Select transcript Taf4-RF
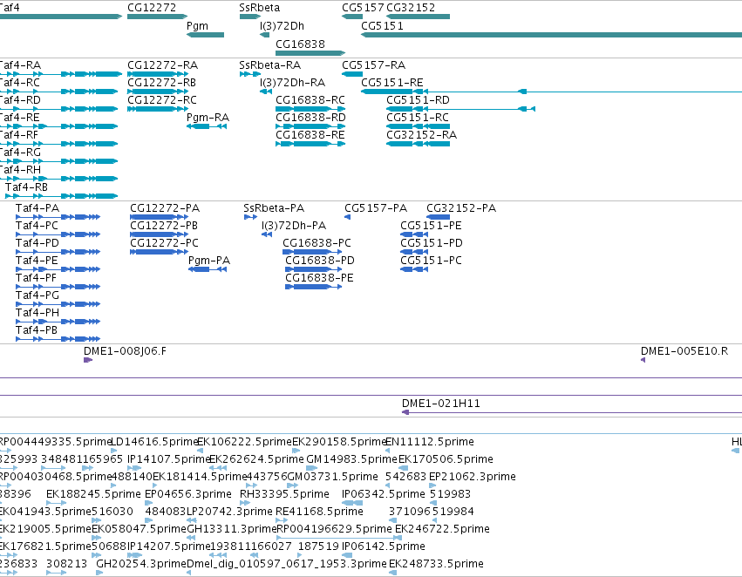 click(x=58, y=144)
